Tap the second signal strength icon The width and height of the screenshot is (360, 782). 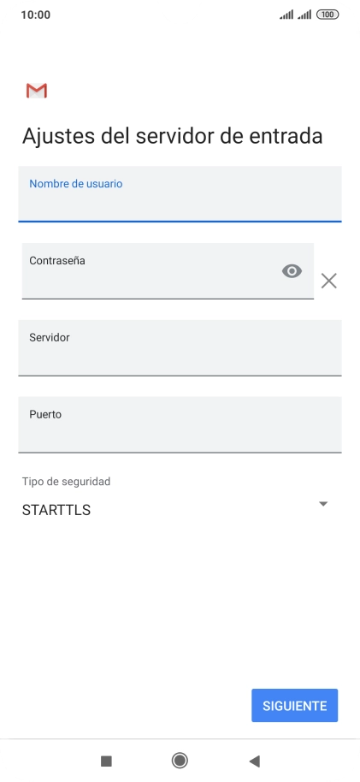pyautogui.click(x=304, y=15)
